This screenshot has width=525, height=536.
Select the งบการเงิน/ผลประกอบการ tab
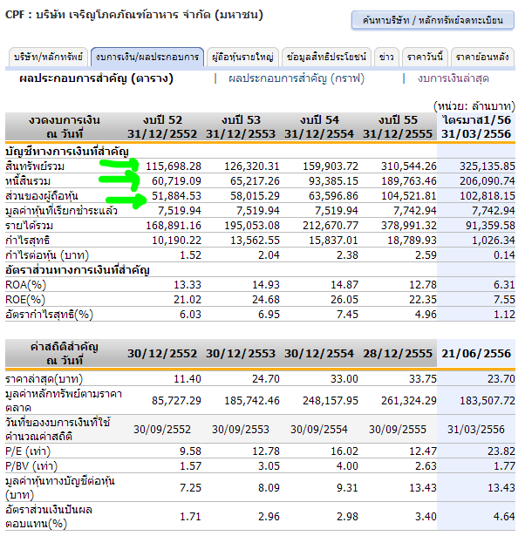147,57
